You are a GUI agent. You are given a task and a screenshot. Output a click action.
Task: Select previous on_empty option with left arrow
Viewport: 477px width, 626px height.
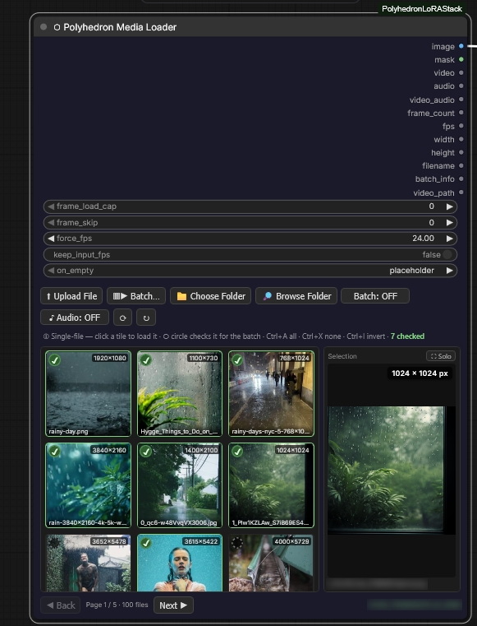(51, 271)
